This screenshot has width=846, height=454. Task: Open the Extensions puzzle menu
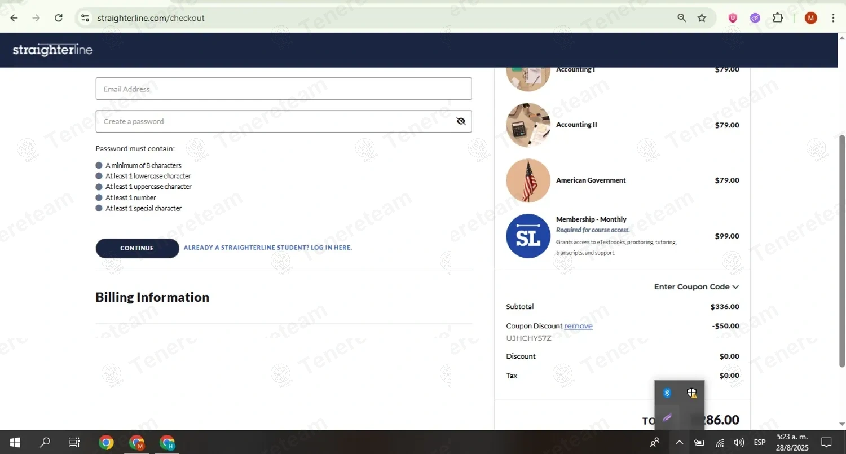[778, 18]
